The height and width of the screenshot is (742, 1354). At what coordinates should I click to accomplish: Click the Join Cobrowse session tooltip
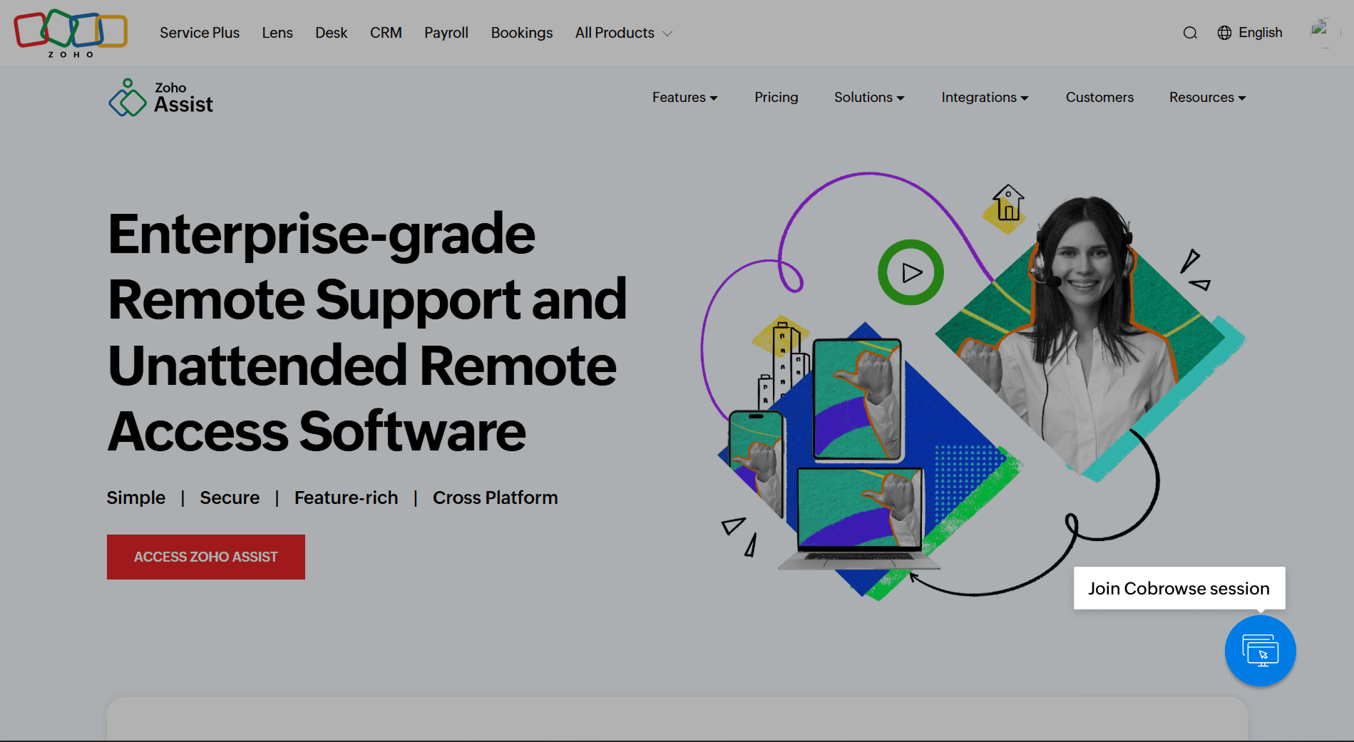(1179, 588)
